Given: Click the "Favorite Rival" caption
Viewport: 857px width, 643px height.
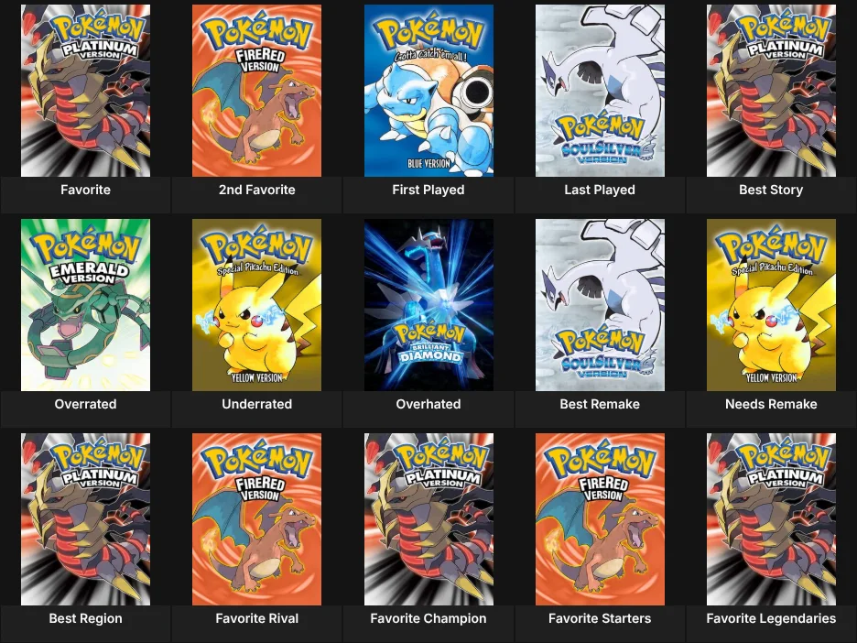Looking at the screenshot, I should click(x=257, y=618).
